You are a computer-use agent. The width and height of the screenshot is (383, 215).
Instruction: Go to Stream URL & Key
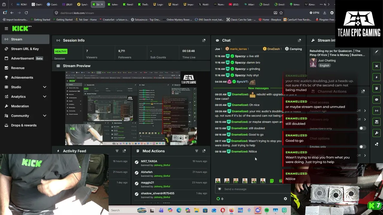(x=25, y=49)
